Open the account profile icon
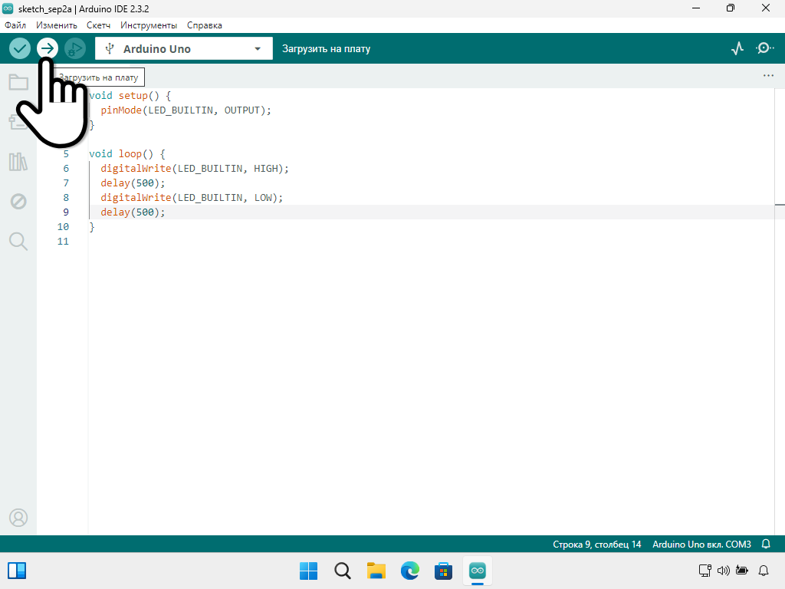Image resolution: width=785 pixels, height=589 pixels. tap(18, 518)
